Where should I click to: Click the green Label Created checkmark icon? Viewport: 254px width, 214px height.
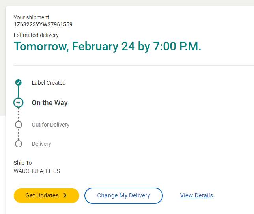(18, 82)
